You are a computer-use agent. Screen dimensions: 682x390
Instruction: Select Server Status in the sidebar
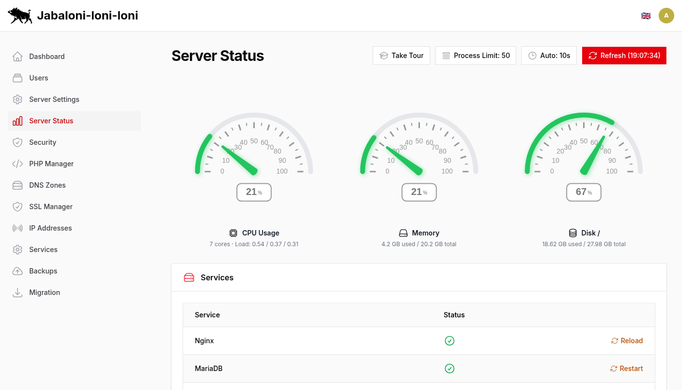coord(51,120)
